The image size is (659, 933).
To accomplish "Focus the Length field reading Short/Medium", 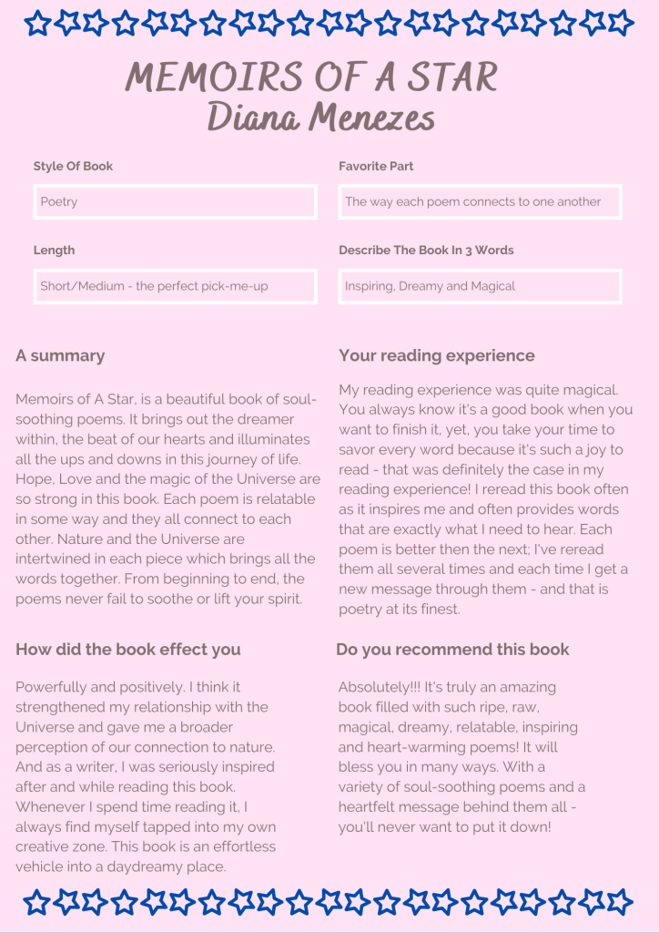I will tap(174, 286).
